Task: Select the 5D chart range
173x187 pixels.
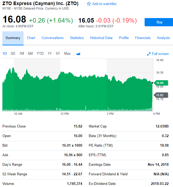Action: coord(13,54)
